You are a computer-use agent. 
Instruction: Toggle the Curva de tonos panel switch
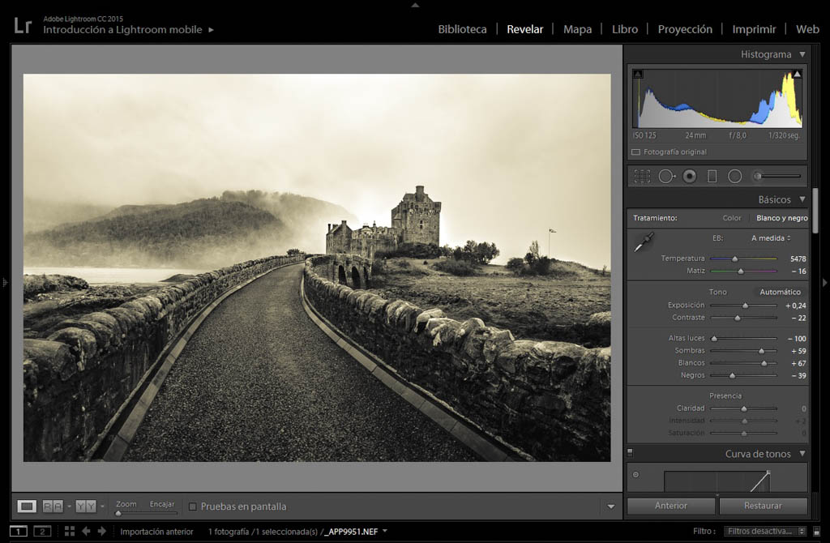631,454
